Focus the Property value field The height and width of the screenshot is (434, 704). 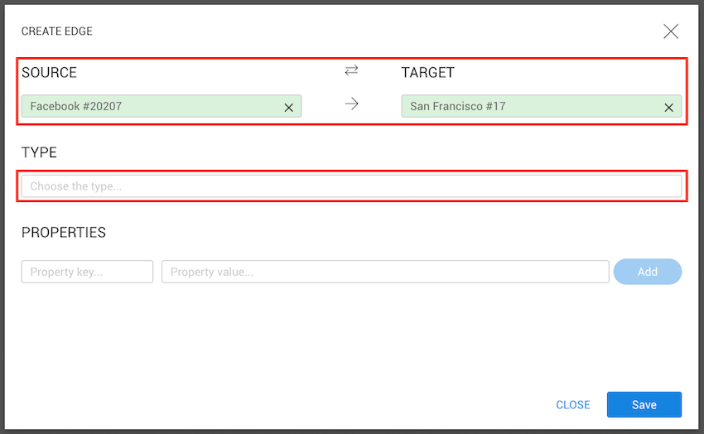coord(385,272)
